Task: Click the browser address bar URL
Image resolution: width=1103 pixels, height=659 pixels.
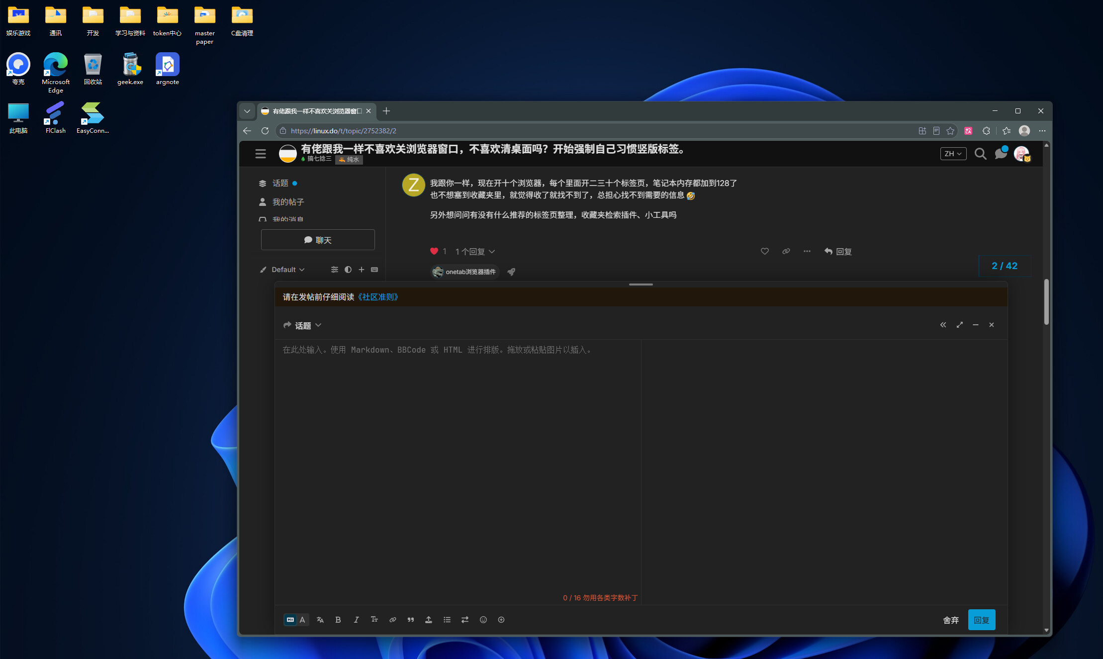Action: click(343, 131)
